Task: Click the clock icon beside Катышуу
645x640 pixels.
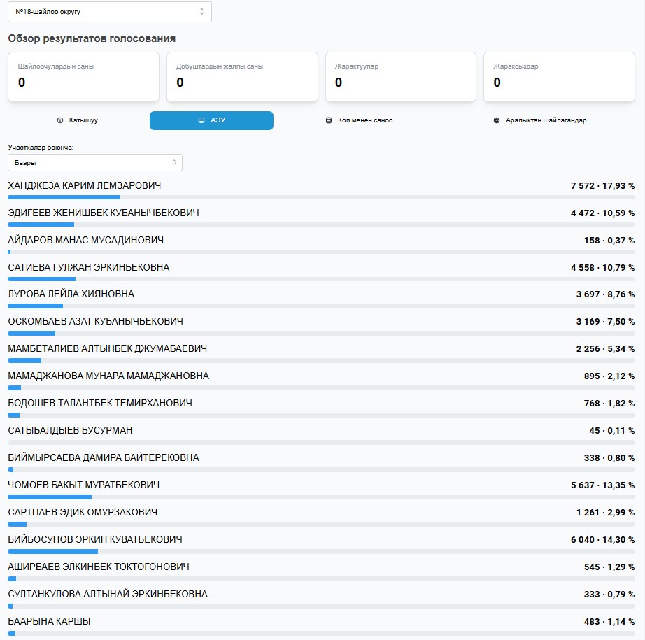Action: 60,120
